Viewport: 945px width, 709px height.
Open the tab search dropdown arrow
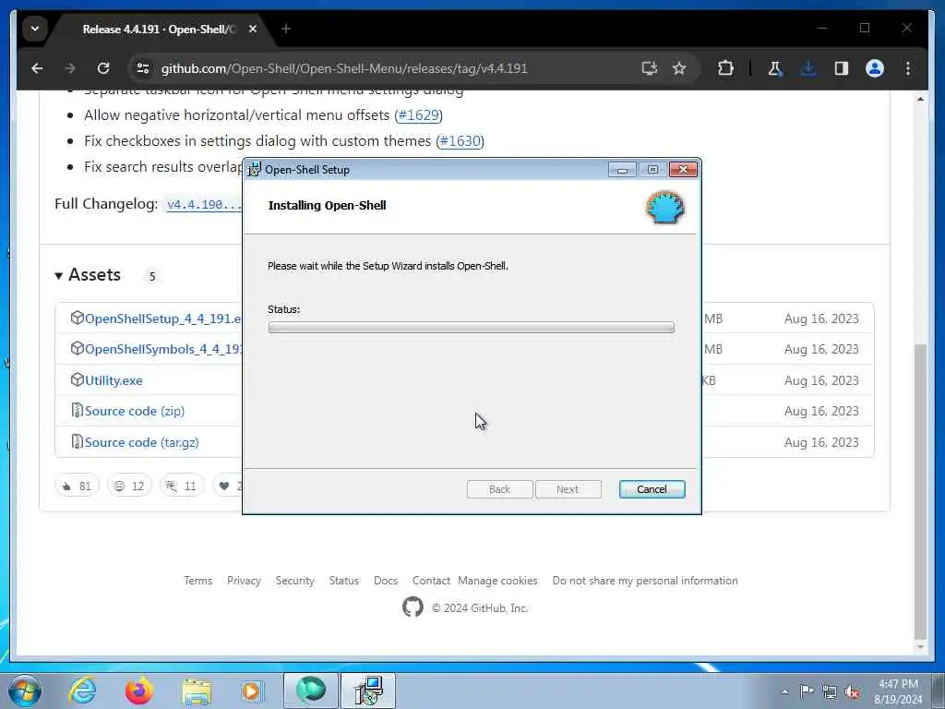coord(35,29)
